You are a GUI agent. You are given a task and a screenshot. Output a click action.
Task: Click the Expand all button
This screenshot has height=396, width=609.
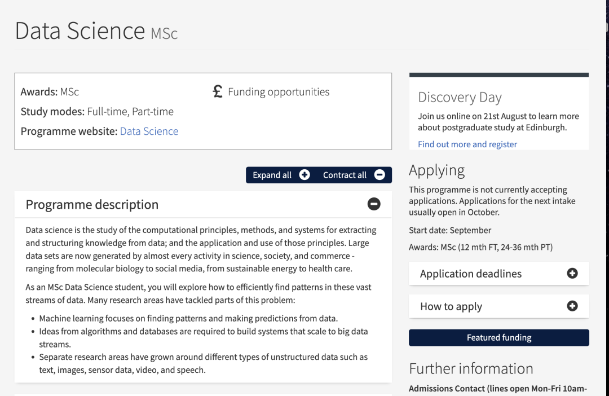tap(281, 175)
